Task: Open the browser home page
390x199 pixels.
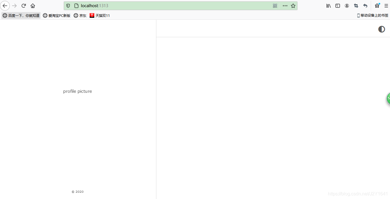Action: (x=33, y=6)
